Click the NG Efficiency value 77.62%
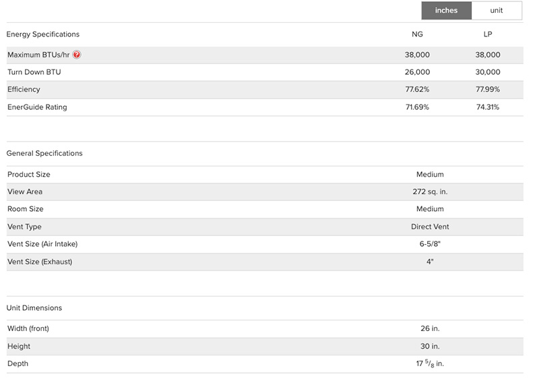 pos(417,90)
